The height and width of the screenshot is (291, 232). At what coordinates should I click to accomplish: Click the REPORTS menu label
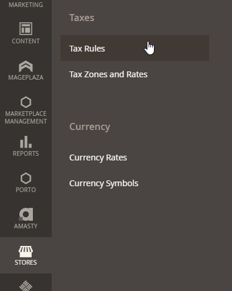26,153
